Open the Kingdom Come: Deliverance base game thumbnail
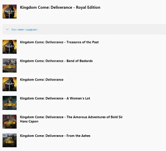Image resolution: width=166 pixels, height=151 pixels. (10, 84)
